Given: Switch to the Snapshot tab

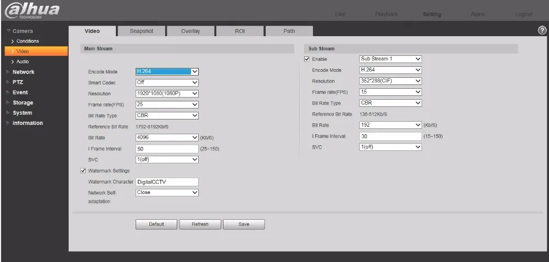Looking at the screenshot, I should click(x=142, y=31).
